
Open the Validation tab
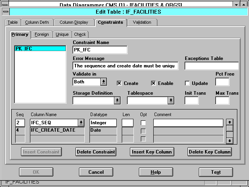coord(142,23)
